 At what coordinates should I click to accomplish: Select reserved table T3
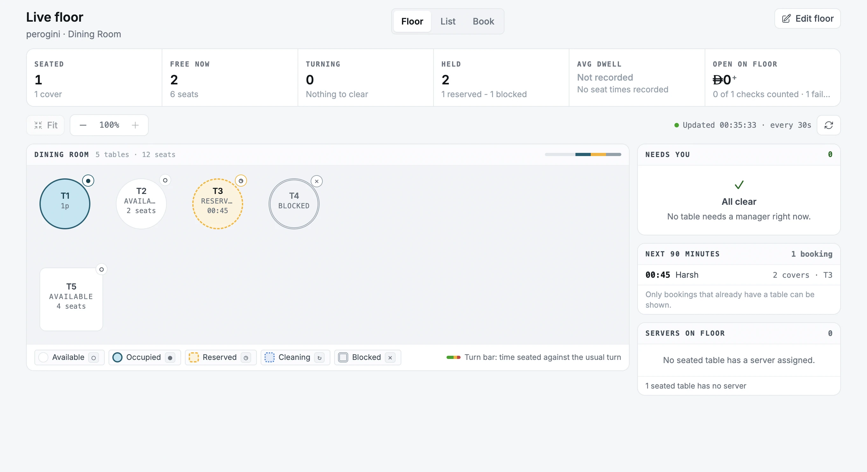click(218, 204)
